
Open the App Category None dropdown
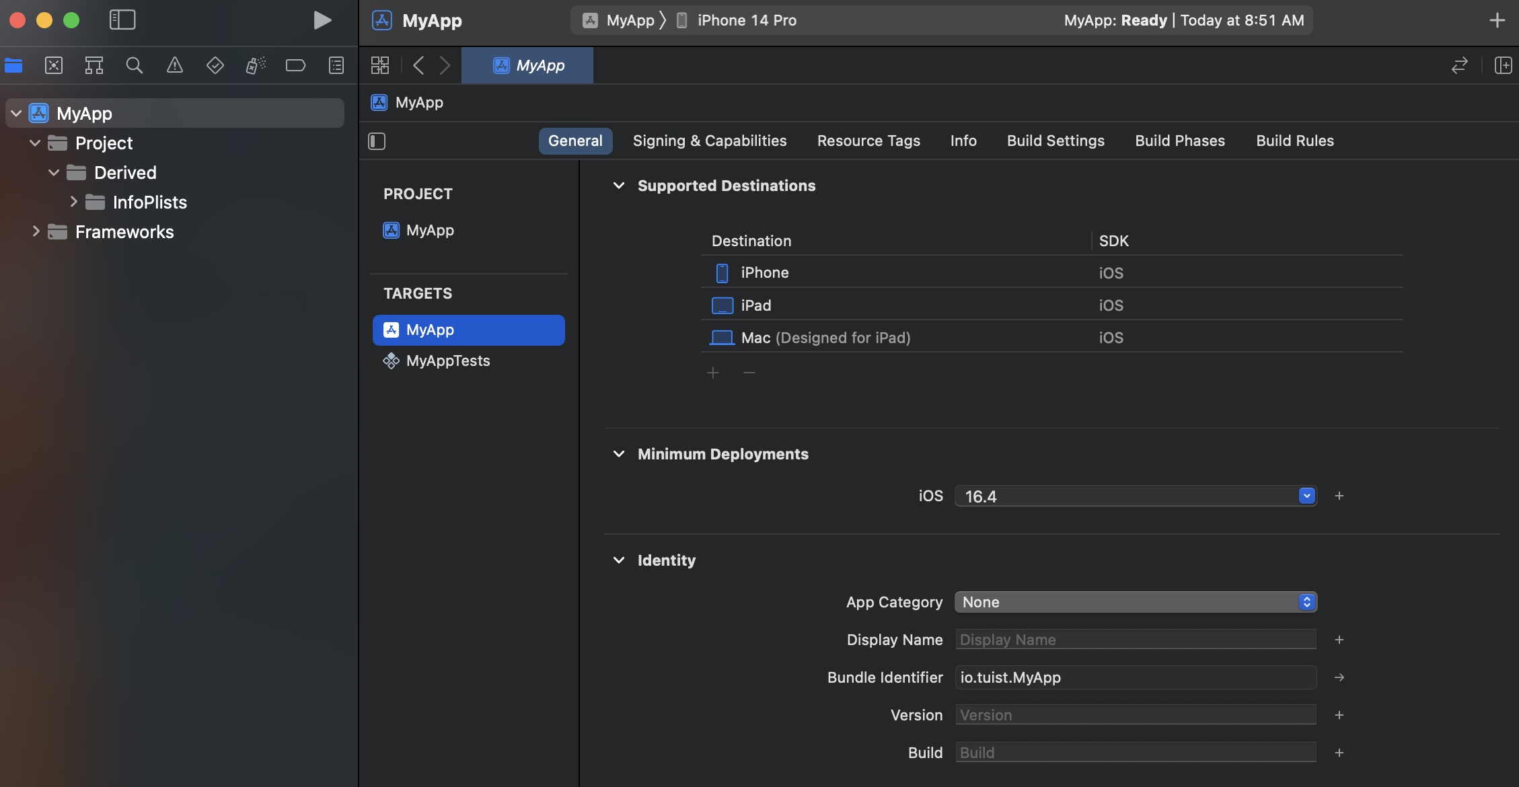pos(1136,602)
